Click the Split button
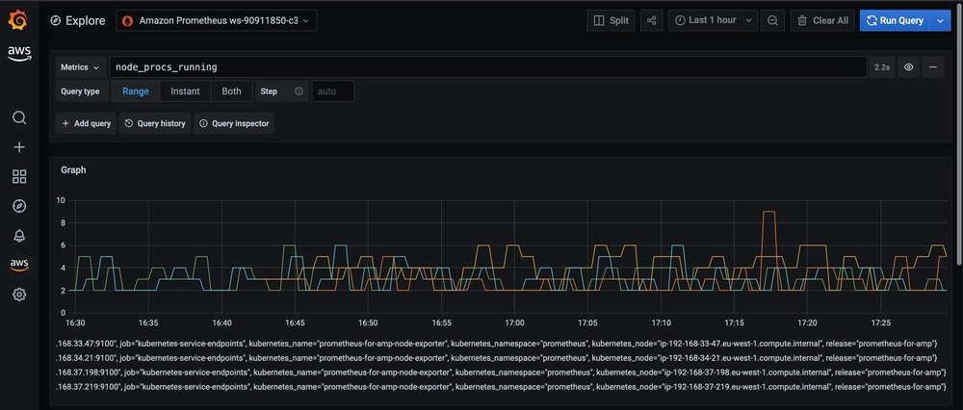 point(612,20)
